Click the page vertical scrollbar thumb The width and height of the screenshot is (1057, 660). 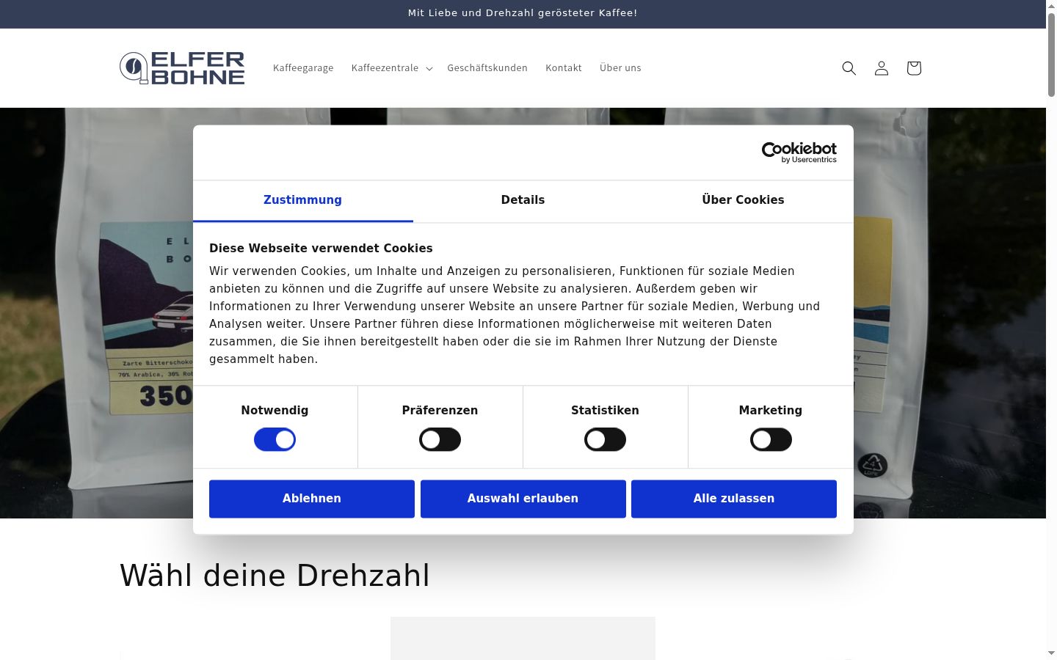coord(1051,54)
